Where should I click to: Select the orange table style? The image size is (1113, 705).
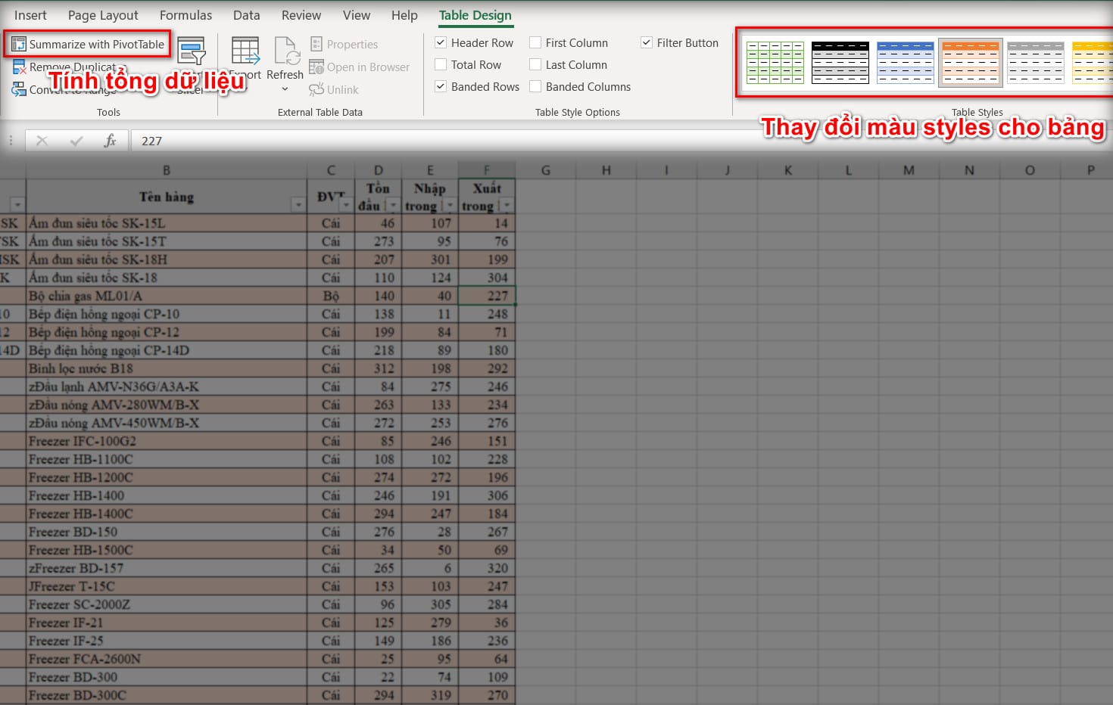pyautogui.click(x=971, y=63)
